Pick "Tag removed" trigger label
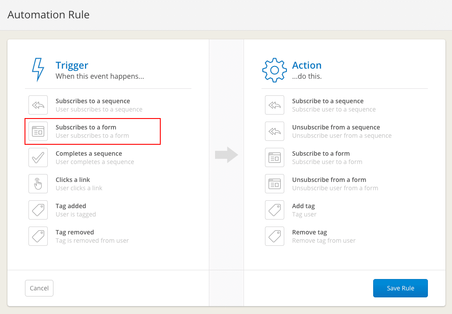 click(x=74, y=232)
